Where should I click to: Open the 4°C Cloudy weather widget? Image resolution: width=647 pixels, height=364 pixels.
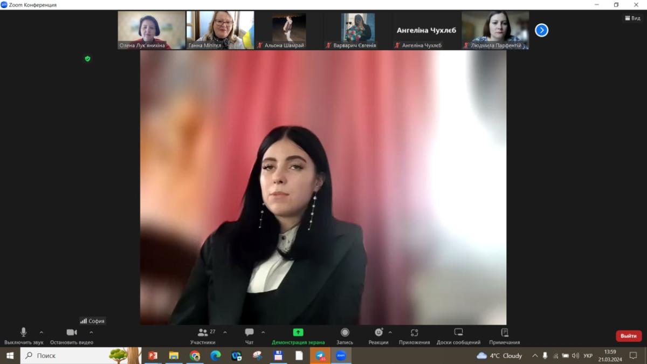[499, 355]
